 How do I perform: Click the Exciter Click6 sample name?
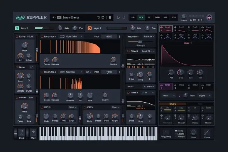30,36
